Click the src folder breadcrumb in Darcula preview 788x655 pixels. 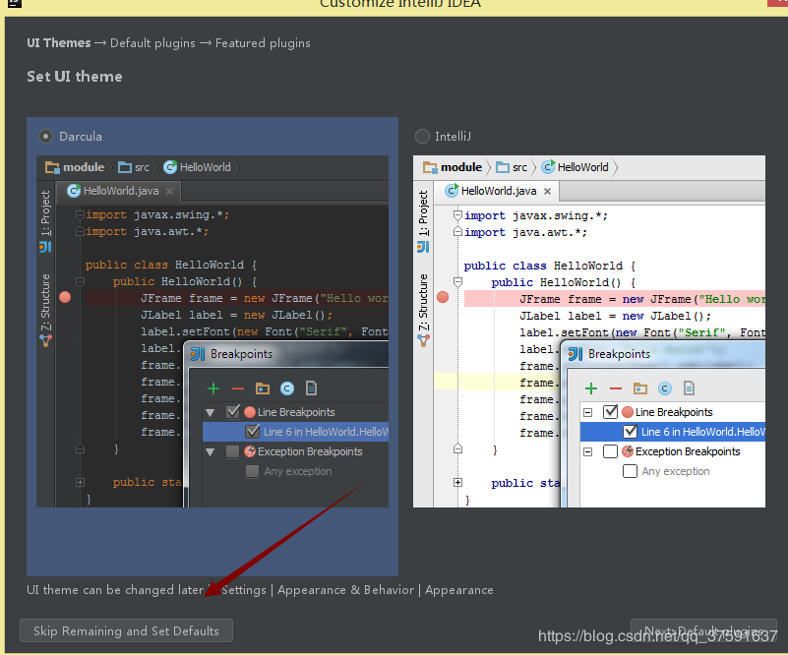134,167
